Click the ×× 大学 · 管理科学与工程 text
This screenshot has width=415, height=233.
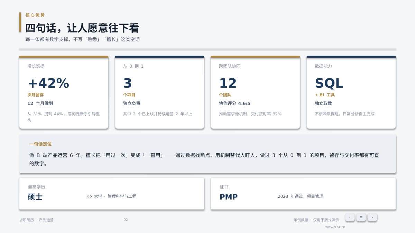click(111, 196)
